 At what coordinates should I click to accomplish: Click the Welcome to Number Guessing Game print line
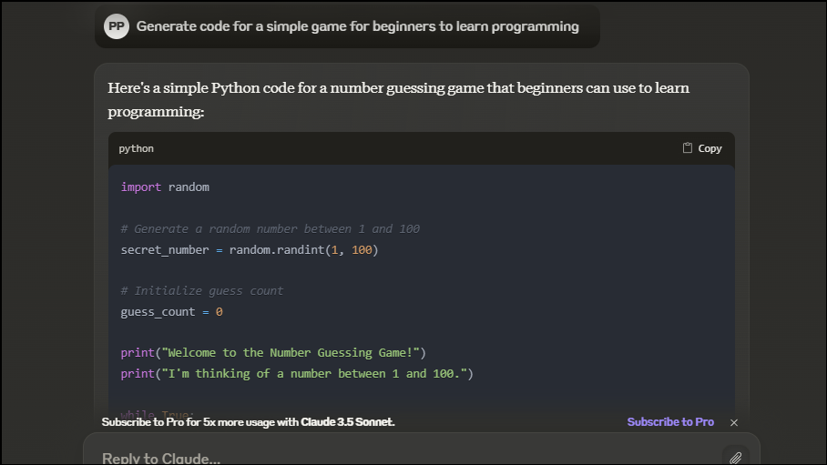tap(273, 353)
